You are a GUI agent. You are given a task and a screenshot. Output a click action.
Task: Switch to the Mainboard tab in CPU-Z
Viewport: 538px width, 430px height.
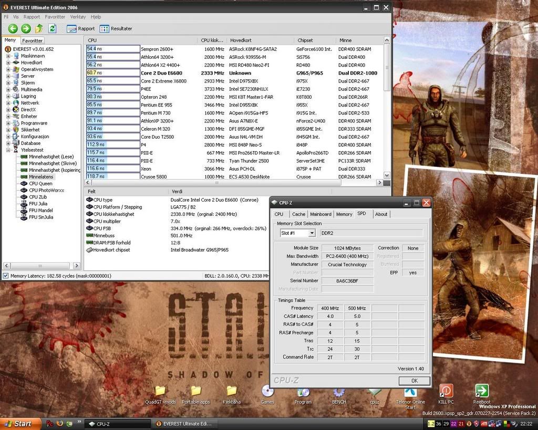click(x=321, y=214)
